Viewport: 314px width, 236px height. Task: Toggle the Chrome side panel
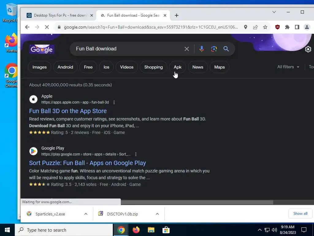point(297,27)
